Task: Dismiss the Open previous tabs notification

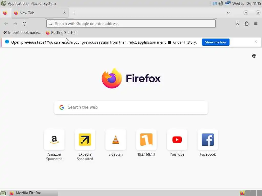Action: pyautogui.click(x=256, y=42)
